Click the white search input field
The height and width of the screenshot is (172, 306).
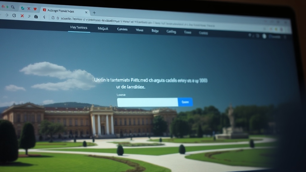pos(148,102)
